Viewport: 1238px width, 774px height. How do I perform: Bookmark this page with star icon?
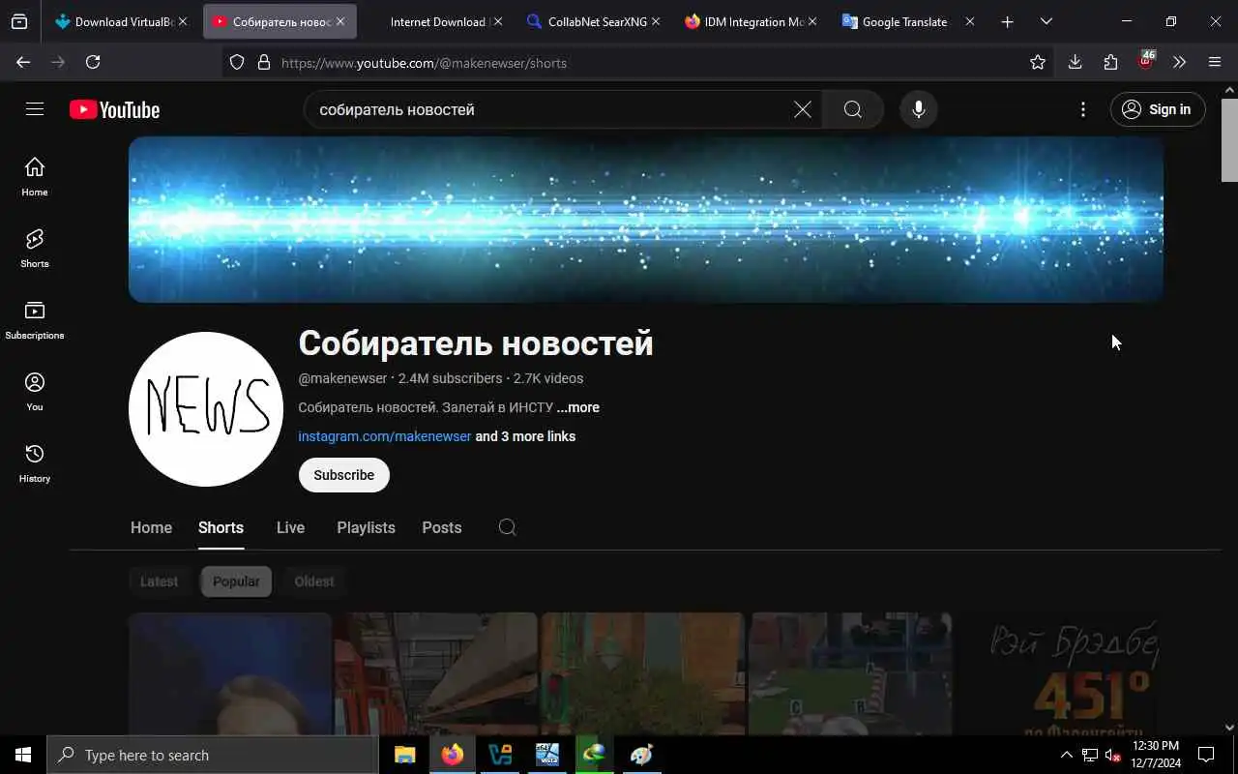(1038, 62)
